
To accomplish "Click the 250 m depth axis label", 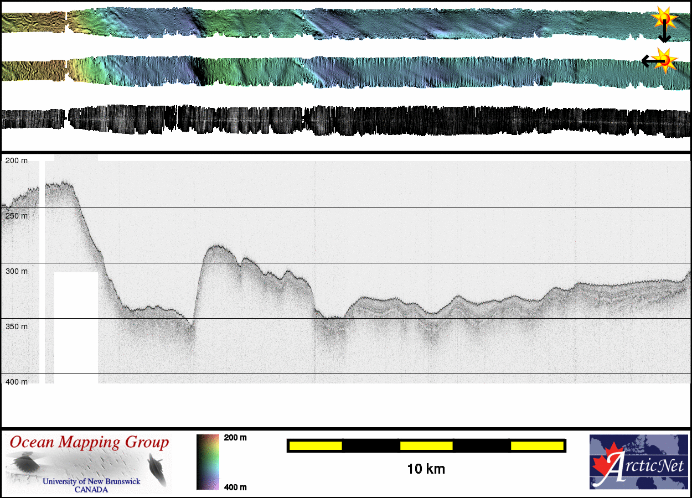I will (16, 216).
